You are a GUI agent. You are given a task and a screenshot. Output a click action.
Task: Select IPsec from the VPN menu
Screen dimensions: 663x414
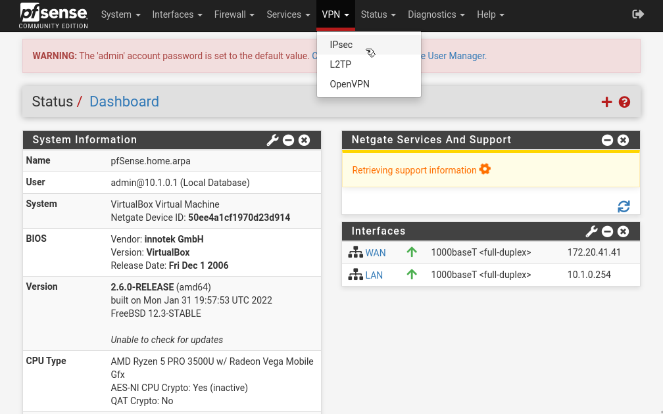pos(341,45)
